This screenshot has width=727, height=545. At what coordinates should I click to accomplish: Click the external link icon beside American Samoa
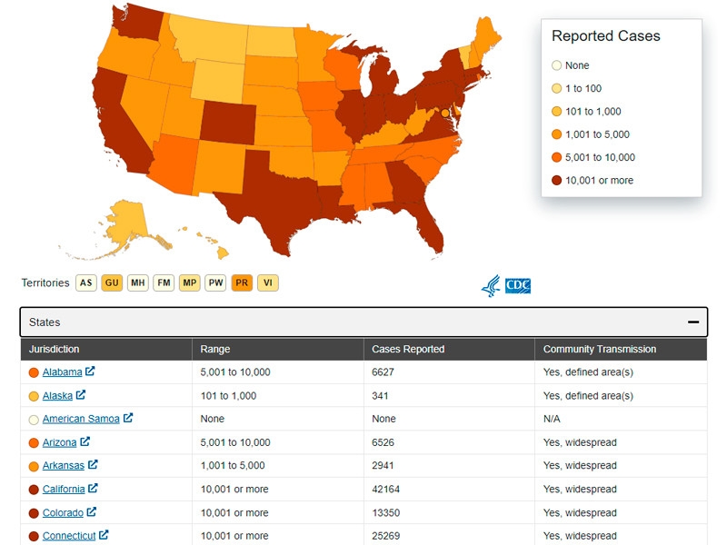pos(128,419)
